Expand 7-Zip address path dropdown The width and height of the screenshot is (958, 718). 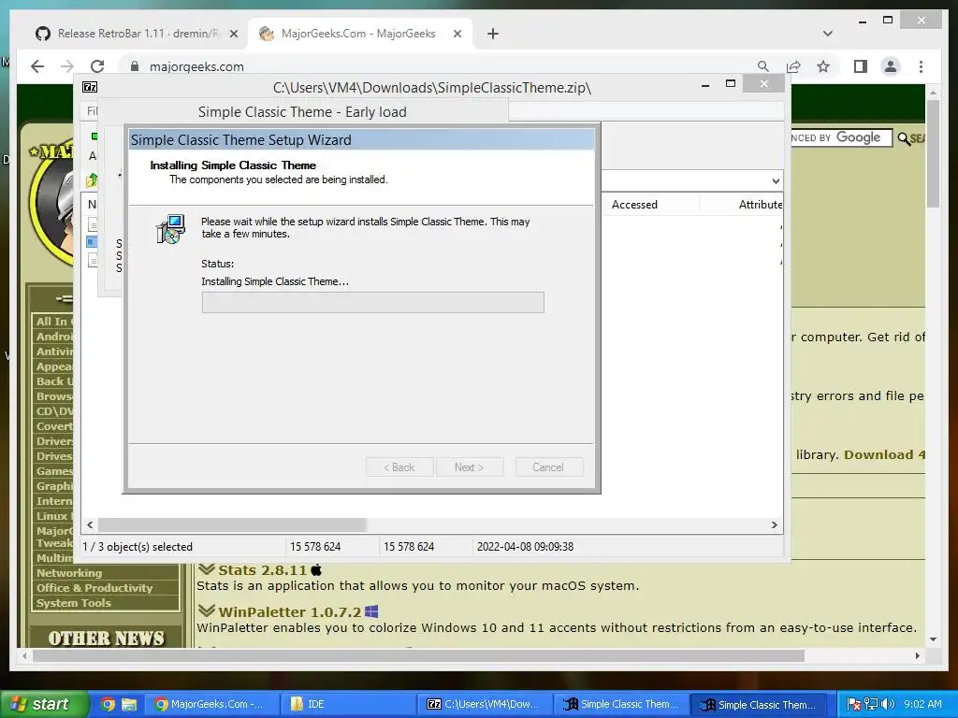776,180
